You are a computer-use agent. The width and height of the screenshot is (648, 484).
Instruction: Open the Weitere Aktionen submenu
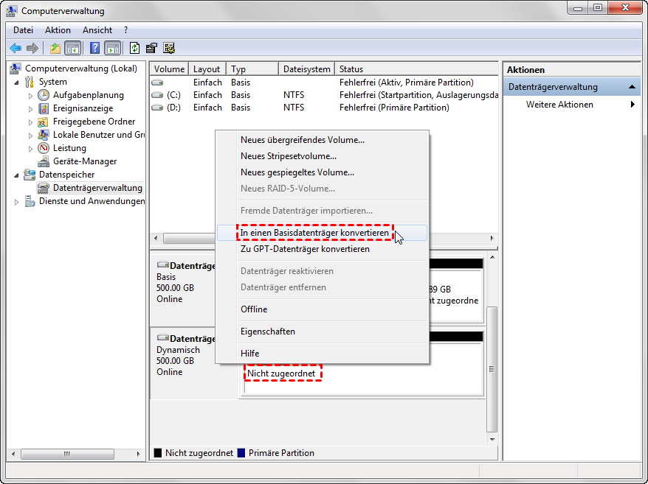pos(572,105)
